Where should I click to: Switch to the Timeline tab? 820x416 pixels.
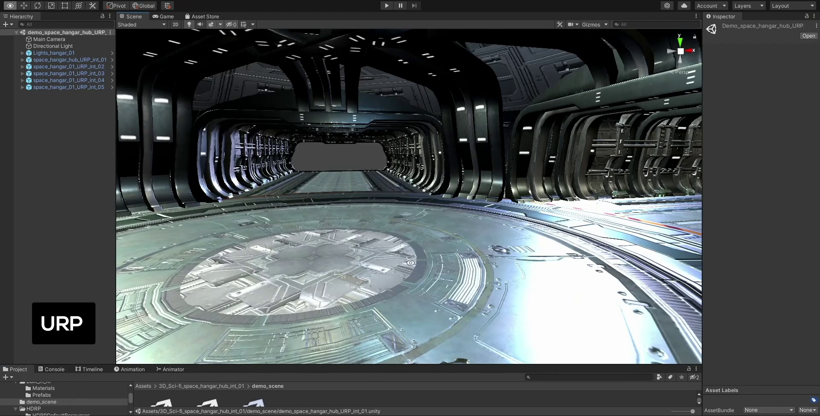tap(89, 369)
